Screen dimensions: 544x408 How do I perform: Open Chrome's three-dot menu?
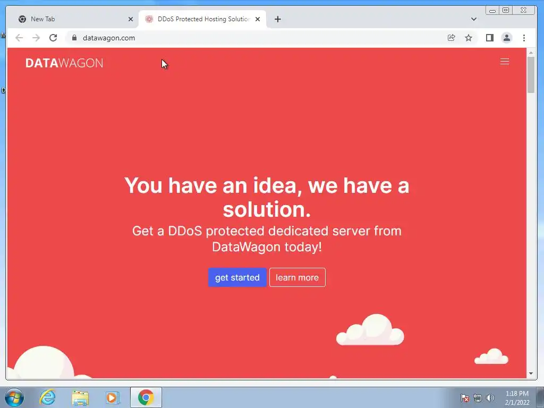[x=524, y=38]
